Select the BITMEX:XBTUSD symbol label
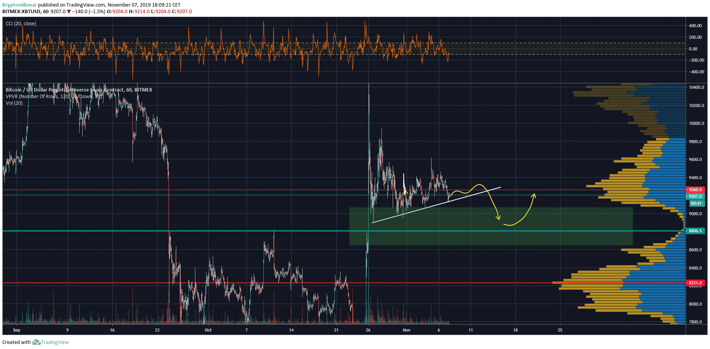Image resolution: width=710 pixels, height=349 pixels. tap(21, 12)
